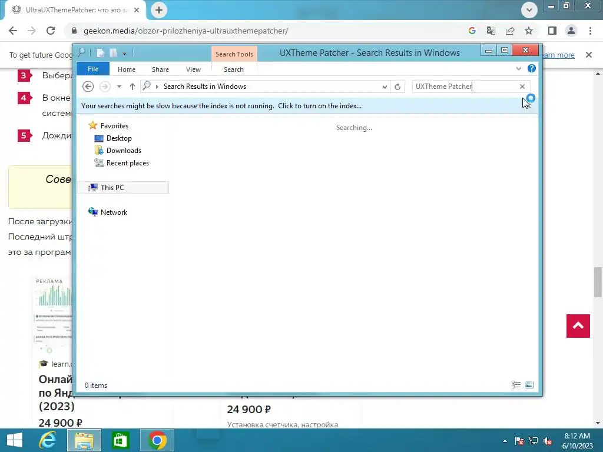Open Chrome tab search dropdown
The height and width of the screenshot is (452, 603).
(529, 10)
